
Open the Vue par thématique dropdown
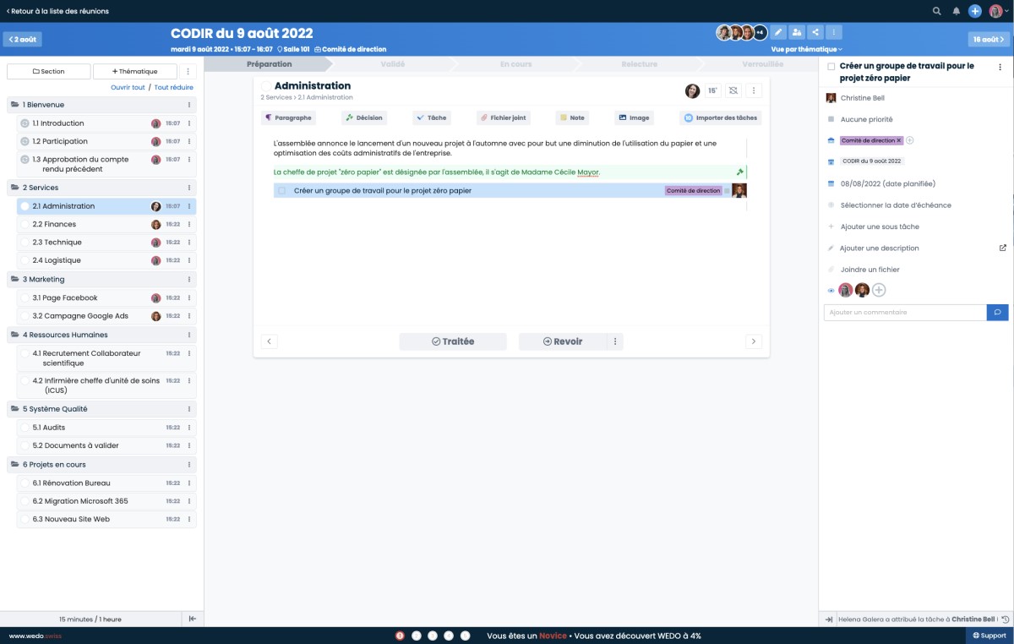806,49
